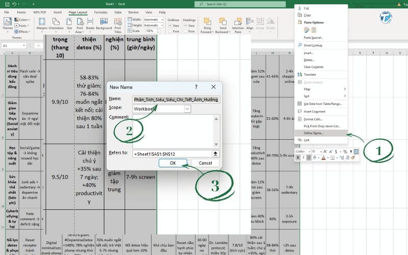
Task: Toggle Italic in the mini toolbar
Action: coord(303,158)
